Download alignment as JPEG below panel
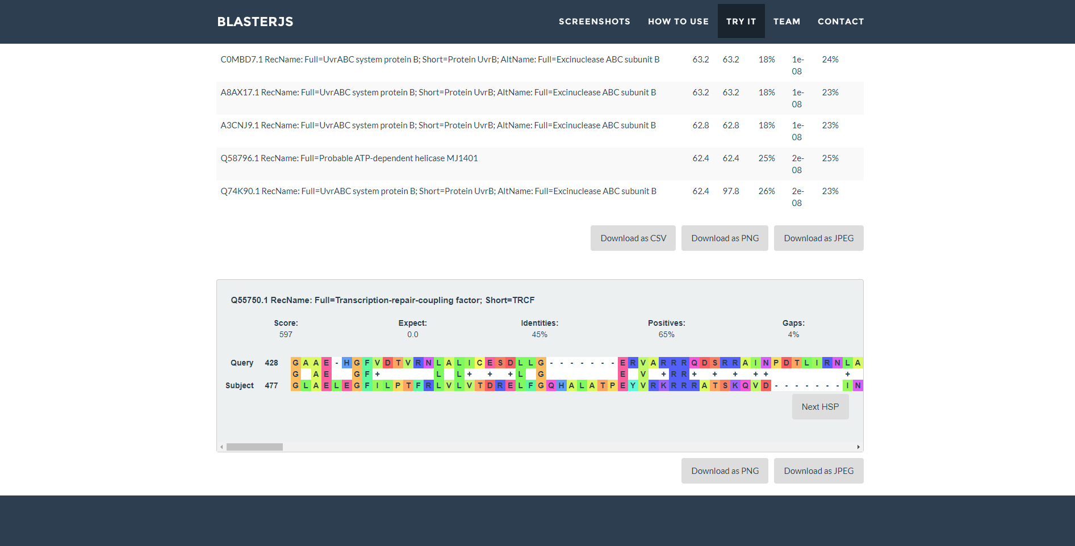 click(818, 471)
